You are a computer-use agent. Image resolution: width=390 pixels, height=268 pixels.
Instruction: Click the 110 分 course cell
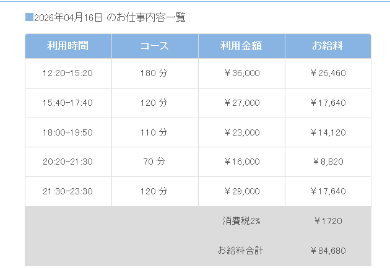[155, 132]
